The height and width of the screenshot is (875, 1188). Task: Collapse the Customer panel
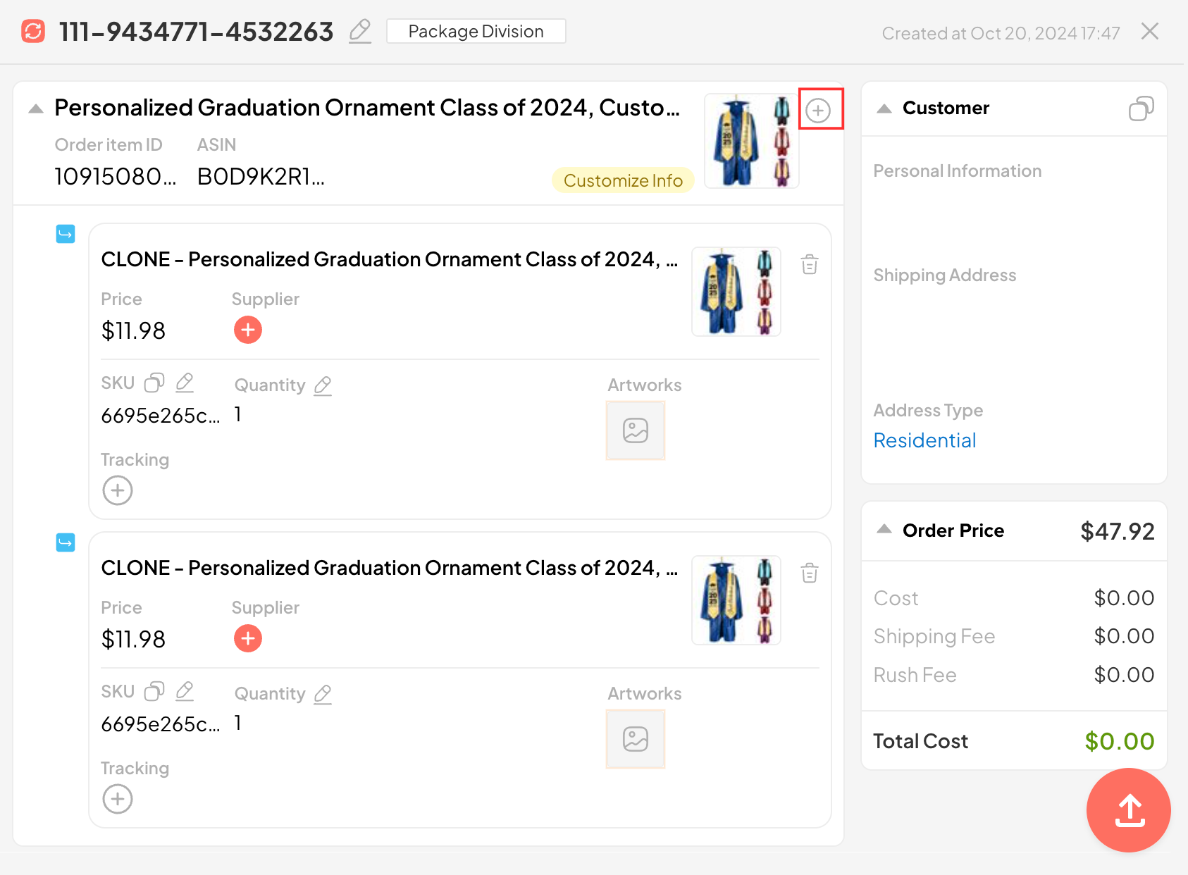point(884,108)
